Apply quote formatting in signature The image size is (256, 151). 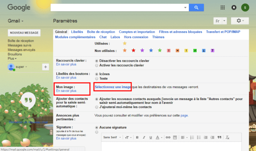pyautogui.click(x=219, y=138)
